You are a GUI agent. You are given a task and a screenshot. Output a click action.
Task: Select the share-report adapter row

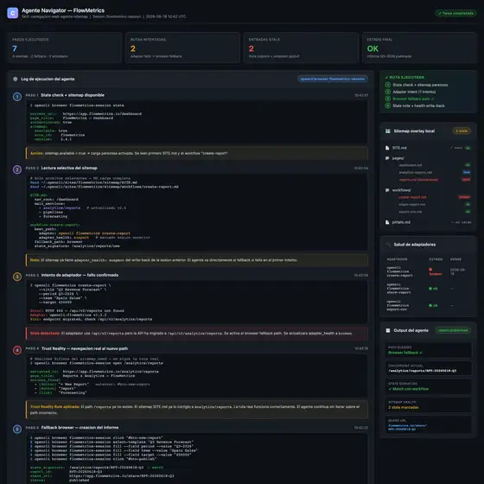coord(428,289)
